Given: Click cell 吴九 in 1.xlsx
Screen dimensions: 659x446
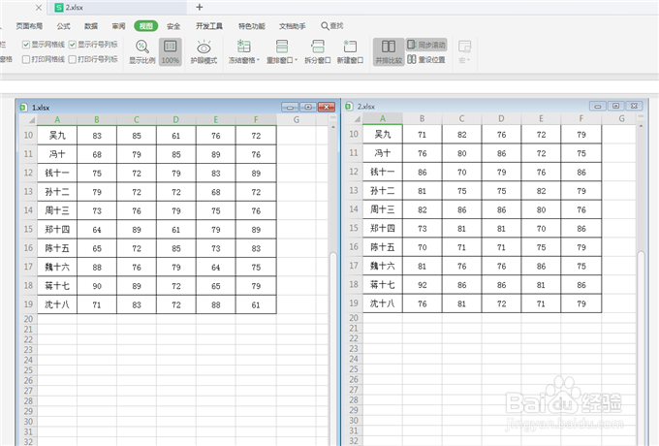Looking at the screenshot, I should [57, 136].
